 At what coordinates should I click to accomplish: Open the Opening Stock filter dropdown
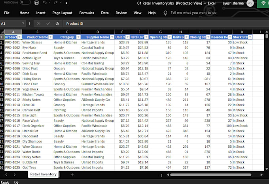coord(169,37)
